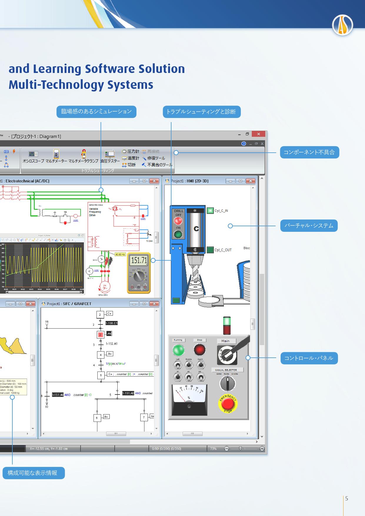This screenshot has height=516, width=365.
Task: Click the zoom slider handle in status bar
Action: [x=240, y=449]
